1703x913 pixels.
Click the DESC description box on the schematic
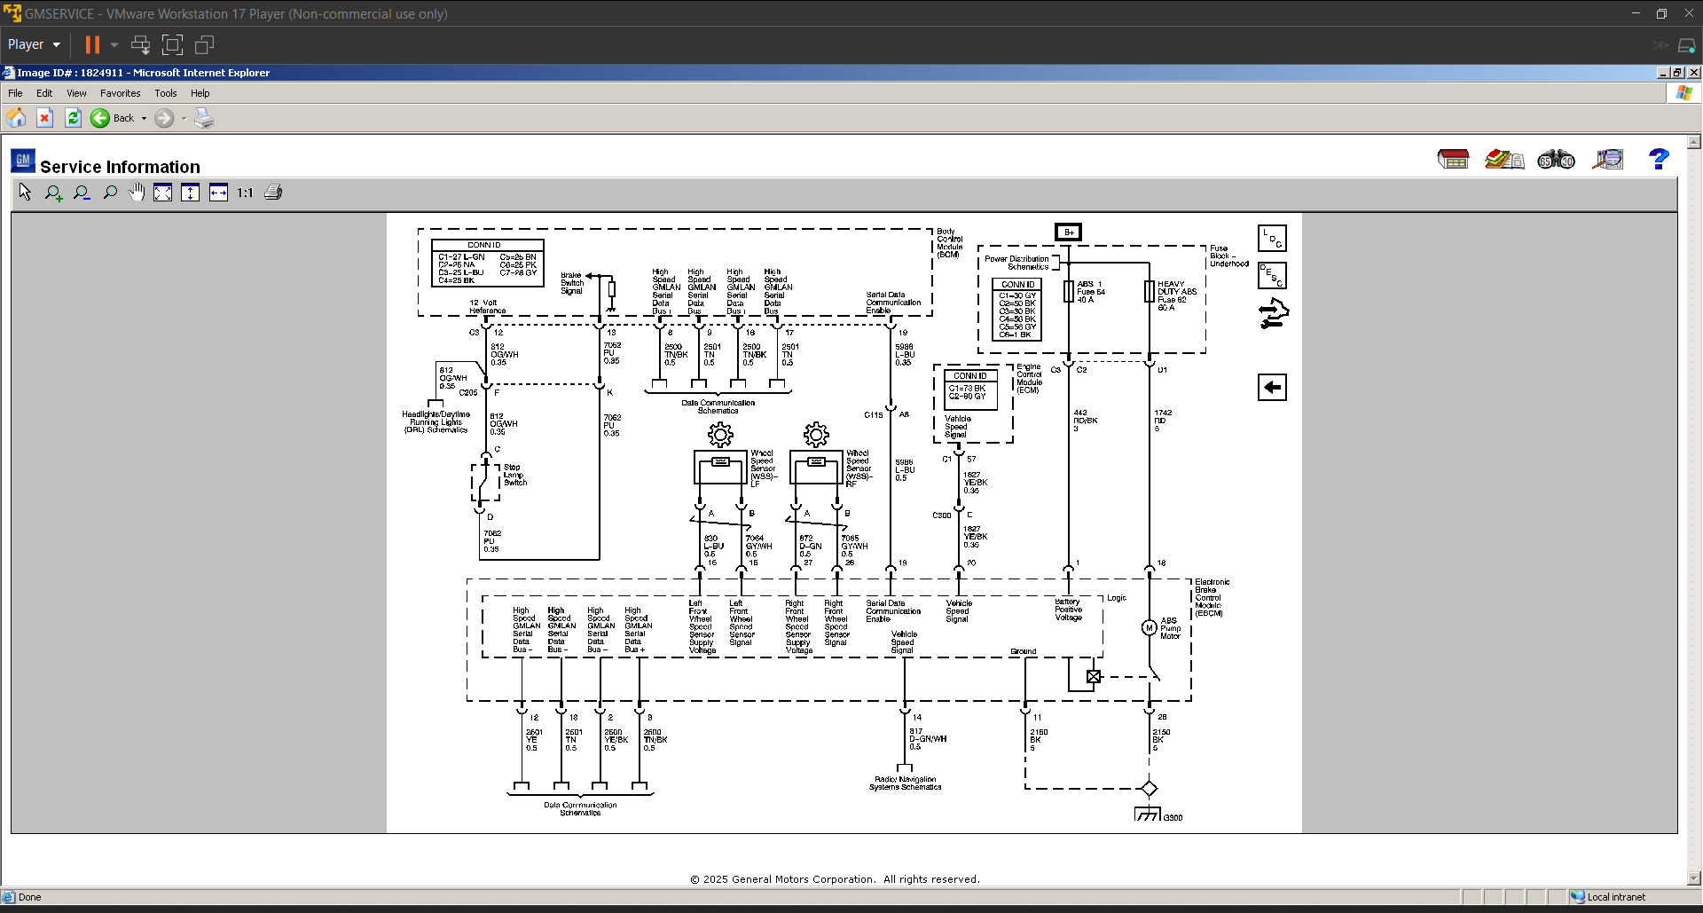click(1272, 276)
